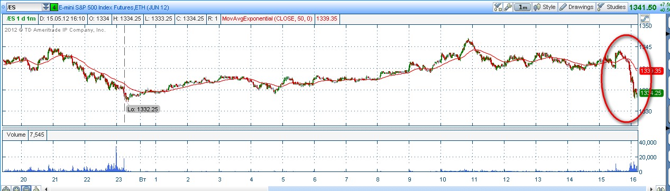Click the last price 1341.50 readout
Image resolution: width=670 pixels, height=191 pixels.
[x=643, y=7]
